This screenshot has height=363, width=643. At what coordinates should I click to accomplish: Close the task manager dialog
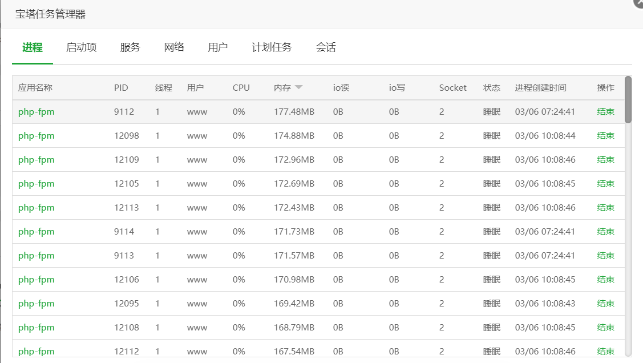coord(639,2)
